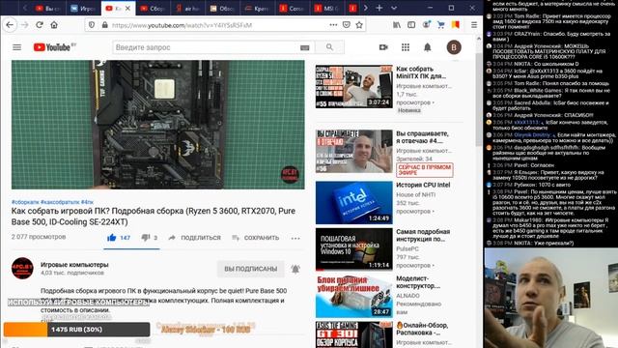Click the #сборкапк hashtag link

click(x=25, y=202)
